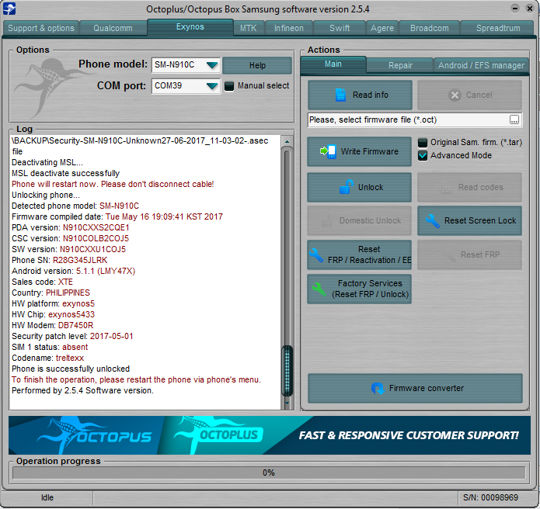Minimize the Octoplus window
Viewport: 540px width, 509px height.
tap(515, 9)
